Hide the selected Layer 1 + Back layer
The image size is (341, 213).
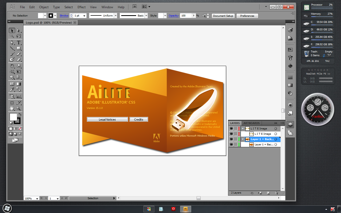231,139
